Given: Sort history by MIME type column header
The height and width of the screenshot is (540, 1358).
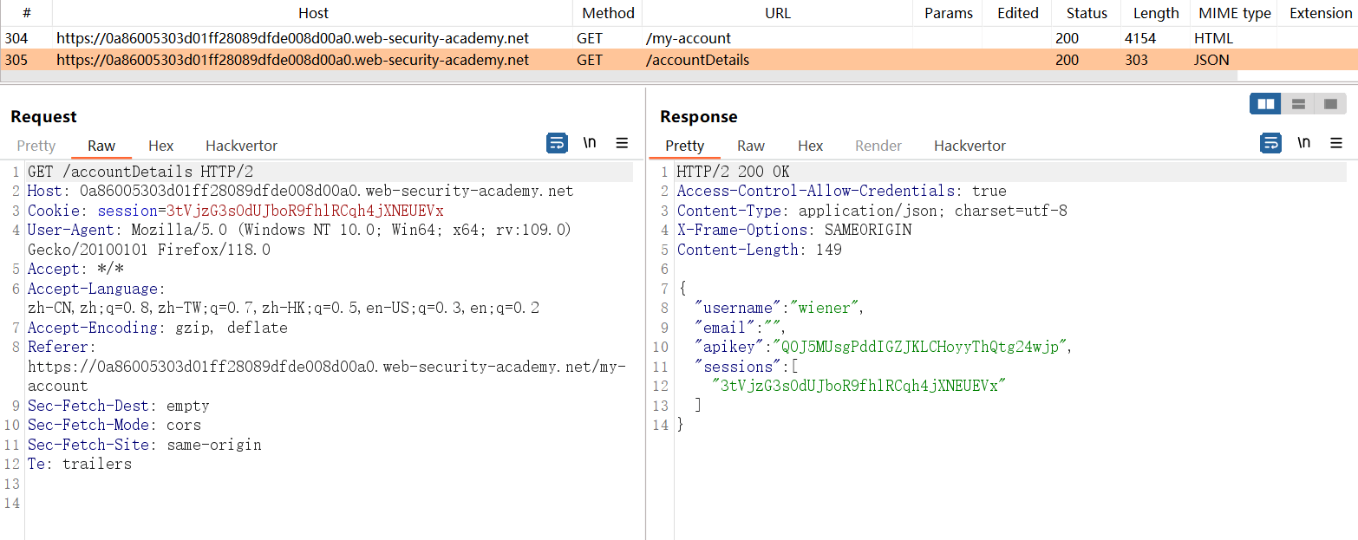Looking at the screenshot, I should tap(1234, 13).
